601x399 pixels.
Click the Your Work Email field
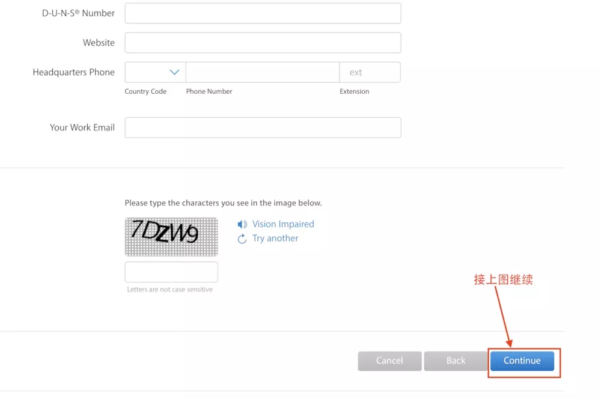pos(263,127)
